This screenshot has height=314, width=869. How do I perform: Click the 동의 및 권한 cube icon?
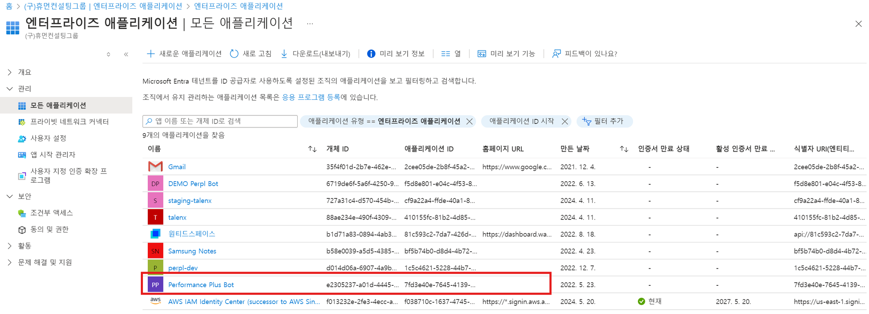coord(22,229)
